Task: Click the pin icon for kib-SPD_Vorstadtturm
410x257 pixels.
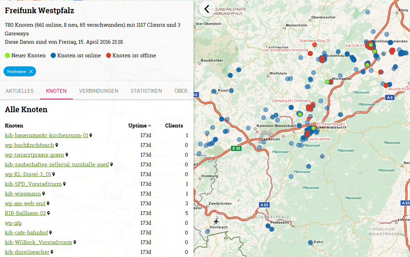Action: (64, 184)
